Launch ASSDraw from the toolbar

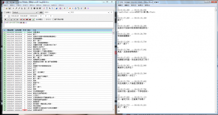click(x=60, y=8)
